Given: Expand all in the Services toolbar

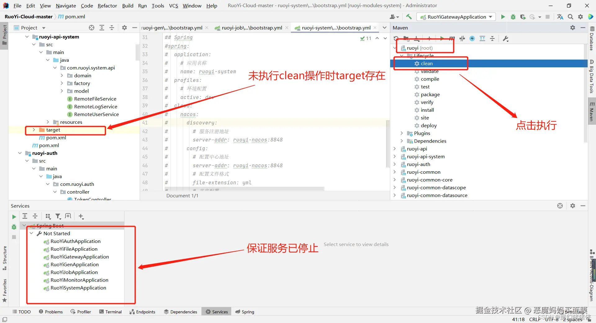Looking at the screenshot, I should coord(25,216).
